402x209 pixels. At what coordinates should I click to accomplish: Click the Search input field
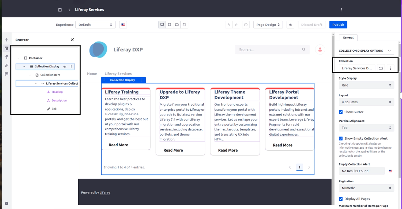pyautogui.click(x=272, y=50)
